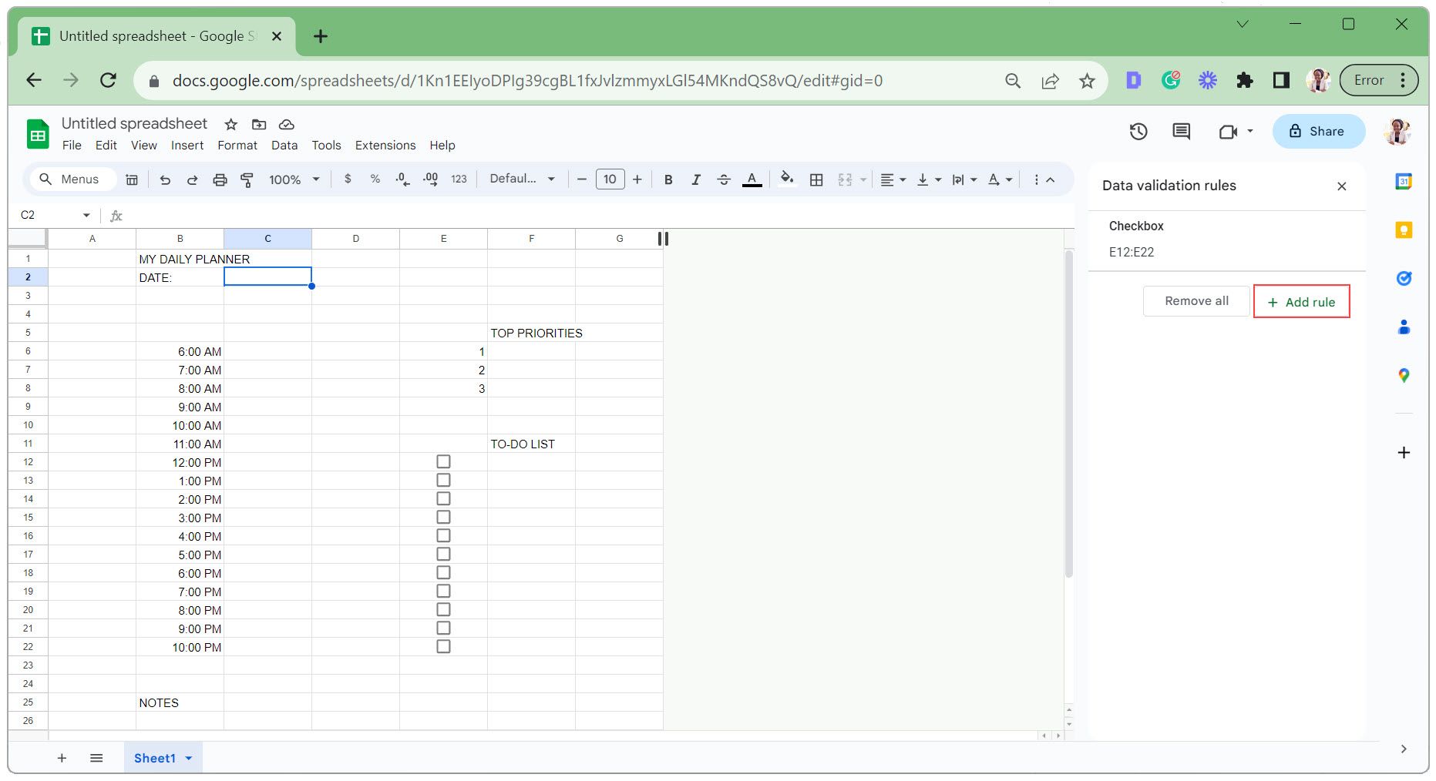Open the Data menu
This screenshot has height=781, width=1436.
click(x=284, y=145)
